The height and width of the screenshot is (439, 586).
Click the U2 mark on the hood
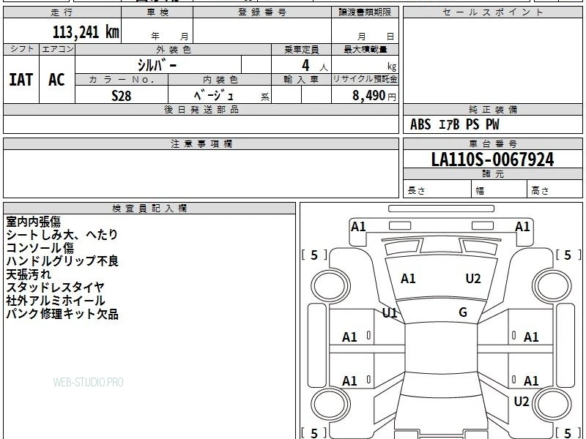[473, 279]
